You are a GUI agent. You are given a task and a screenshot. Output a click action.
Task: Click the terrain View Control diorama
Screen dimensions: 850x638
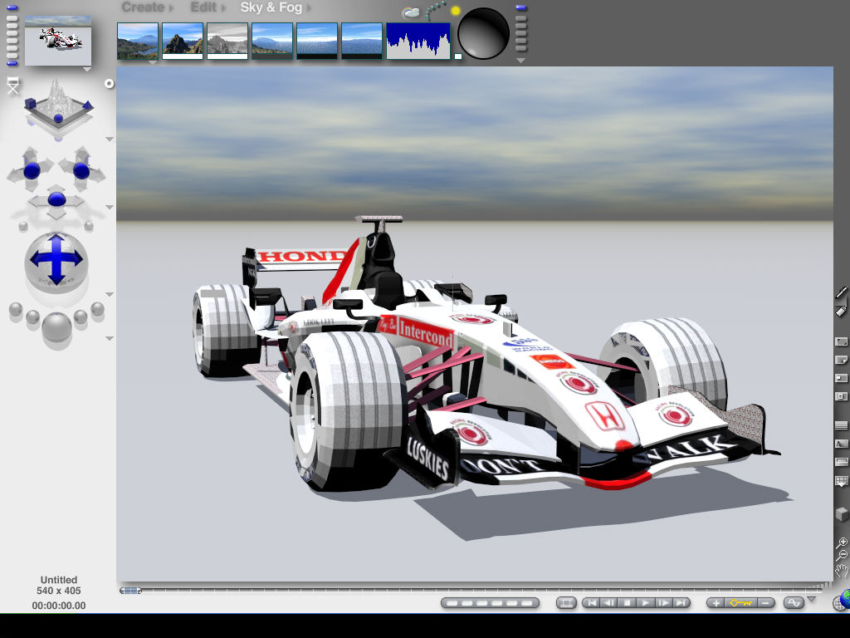coord(58,106)
